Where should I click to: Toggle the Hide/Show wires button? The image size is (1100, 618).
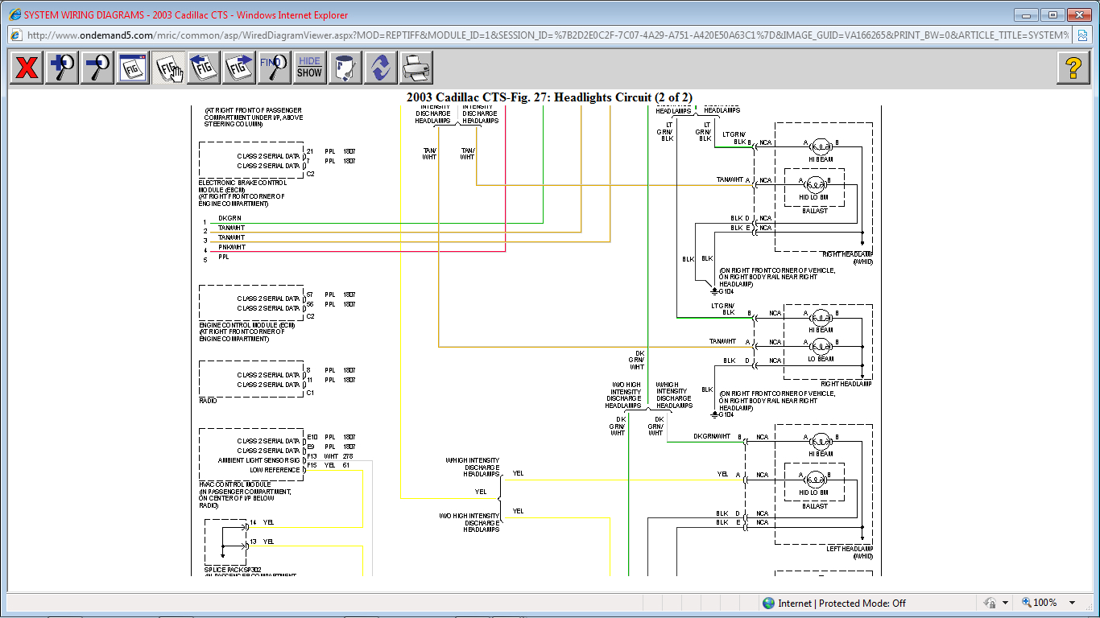(309, 68)
